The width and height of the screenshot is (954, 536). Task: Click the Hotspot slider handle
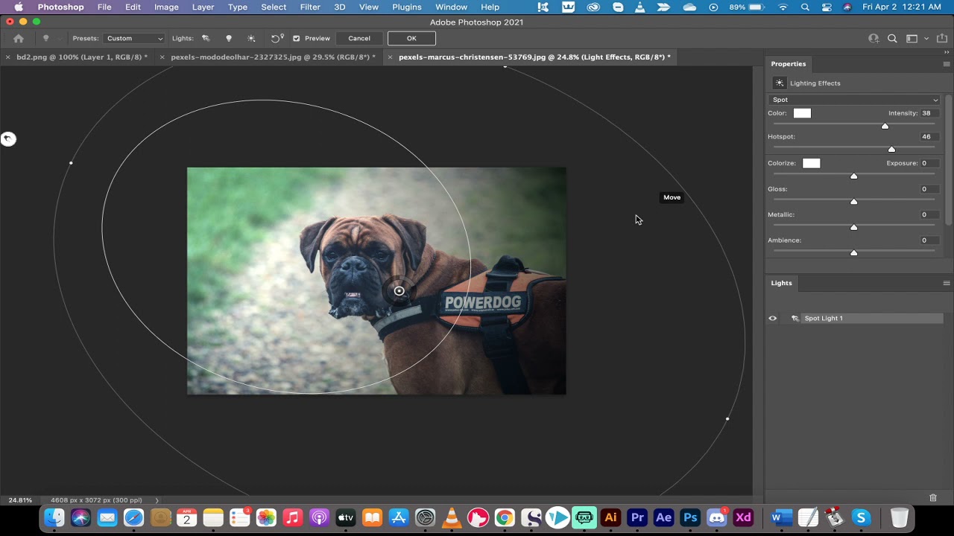tap(891, 149)
